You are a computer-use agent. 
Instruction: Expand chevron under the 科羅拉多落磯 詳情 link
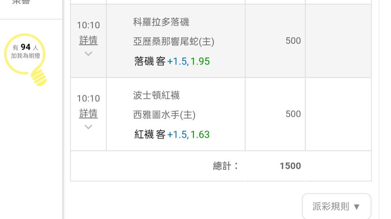[88, 53]
